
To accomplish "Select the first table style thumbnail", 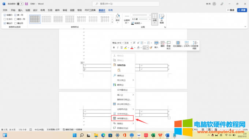I will click(35, 19).
